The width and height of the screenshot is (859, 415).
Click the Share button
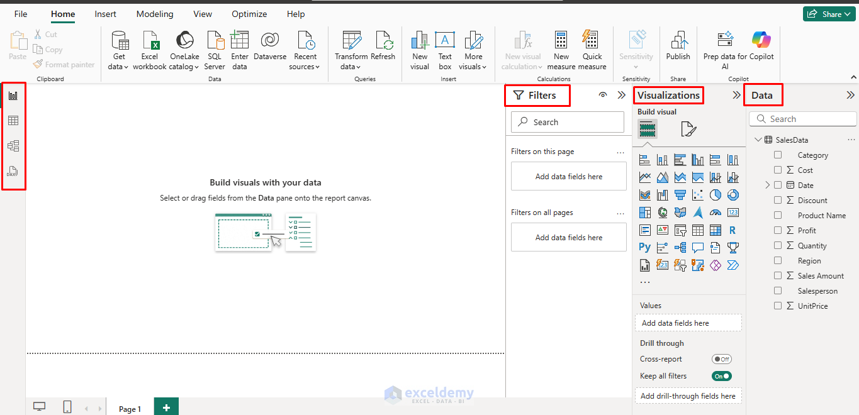829,14
